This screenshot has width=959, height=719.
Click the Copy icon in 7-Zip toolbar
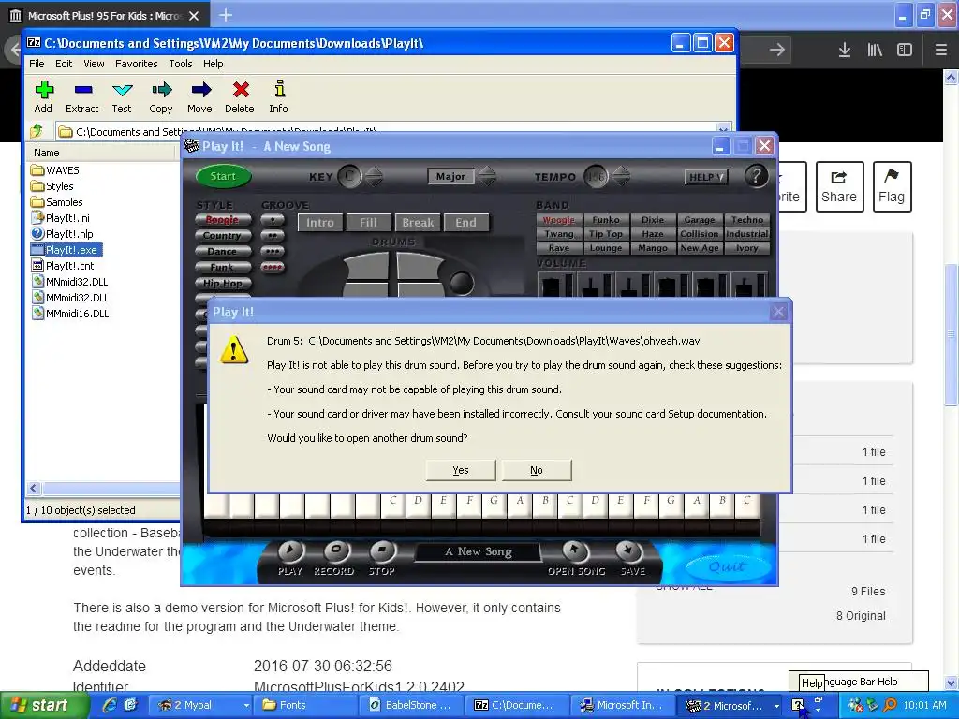[x=161, y=90]
